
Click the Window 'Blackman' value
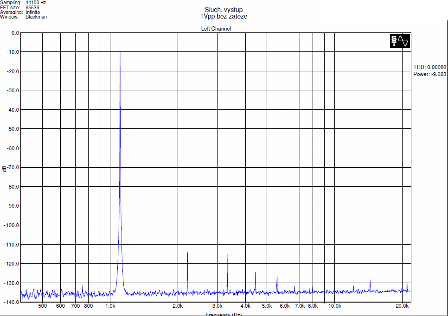36,17
